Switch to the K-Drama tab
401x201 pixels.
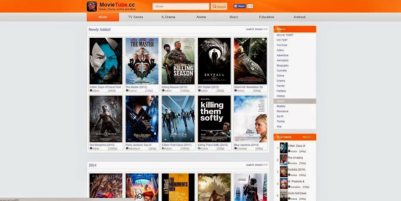coord(168,17)
